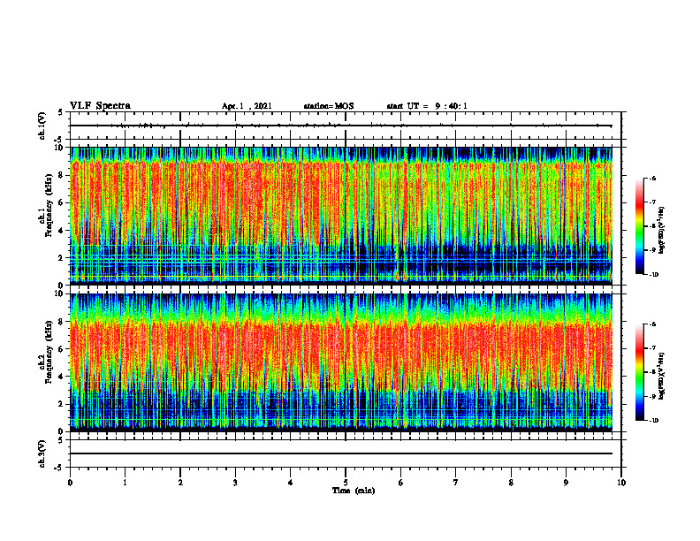Click the '6' tick on the Time axis
The width and height of the screenshot is (700, 541).
pyautogui.click(x=401, y=483)
